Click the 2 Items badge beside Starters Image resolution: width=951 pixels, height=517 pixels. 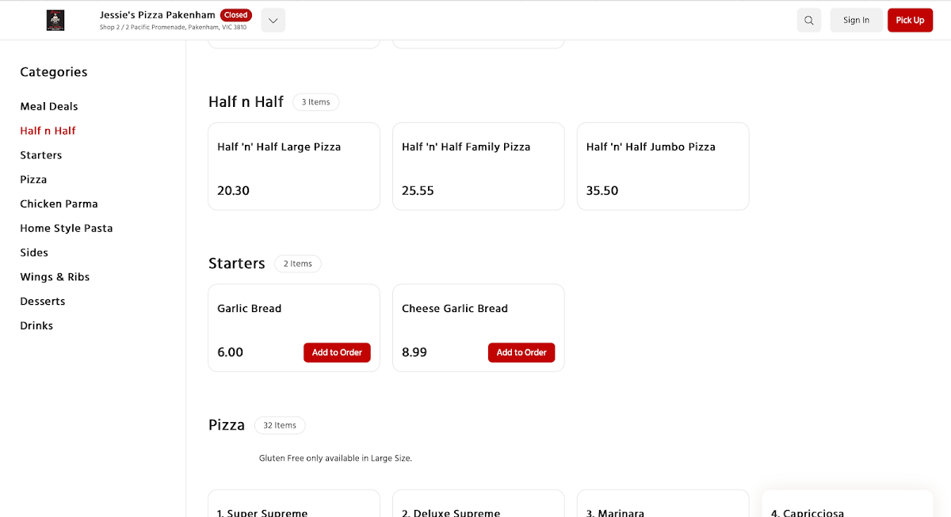[x=298, y=264]
